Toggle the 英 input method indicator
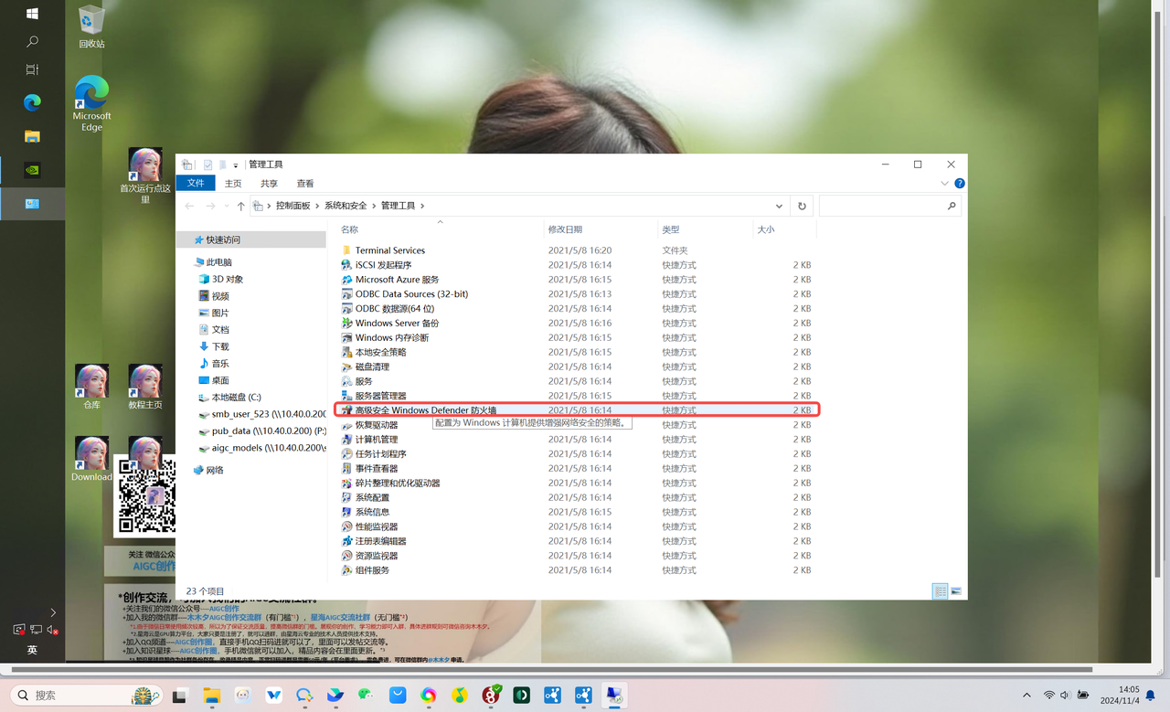This screenshot has width=1170, height=712. tap(32, 650)
